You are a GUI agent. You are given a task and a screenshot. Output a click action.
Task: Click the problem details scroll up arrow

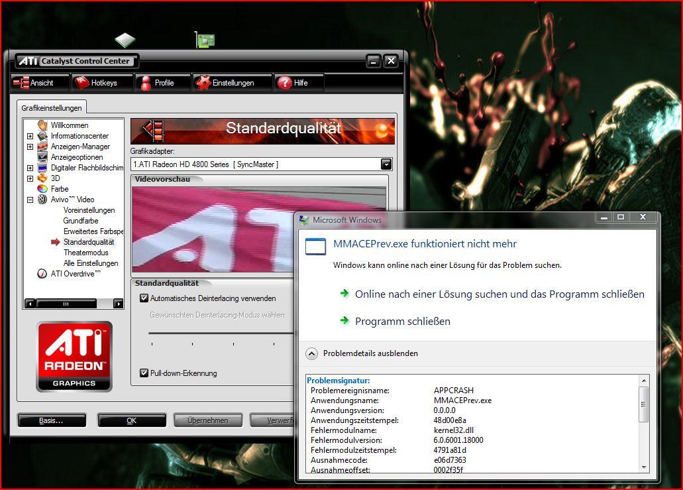pos(644,381)
